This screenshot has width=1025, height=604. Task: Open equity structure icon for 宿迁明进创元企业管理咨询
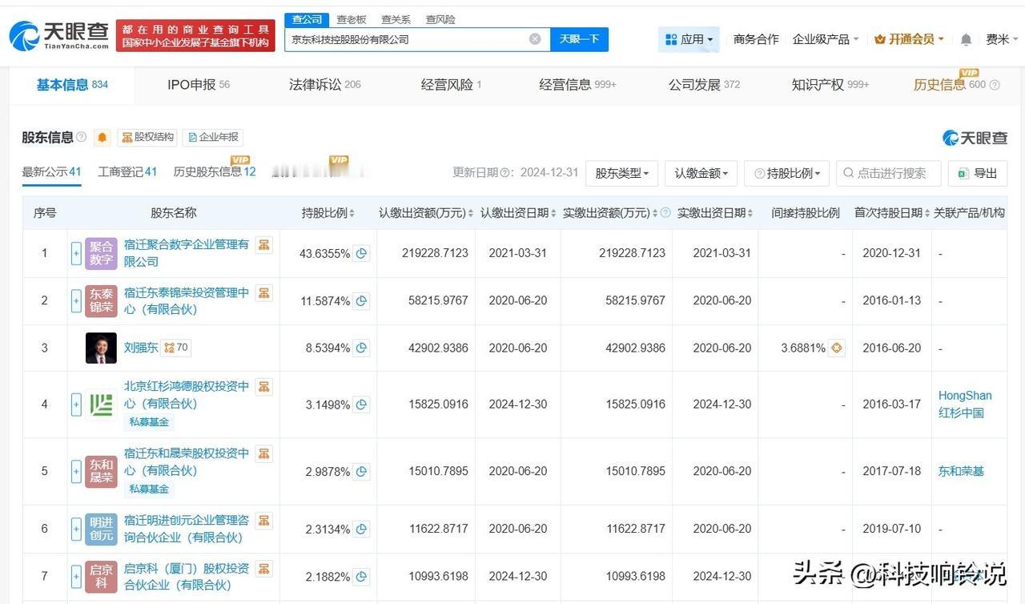point(264,521)
